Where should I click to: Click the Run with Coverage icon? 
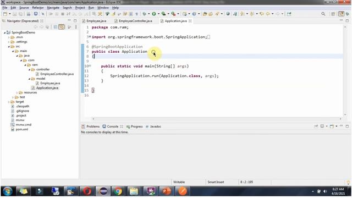click(x=164, y=14)
